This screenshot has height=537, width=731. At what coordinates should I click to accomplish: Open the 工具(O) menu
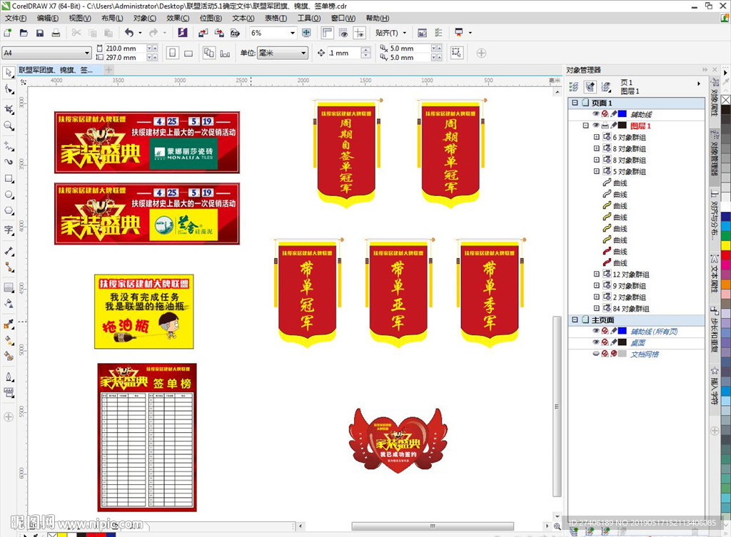(x=308, y=18)
